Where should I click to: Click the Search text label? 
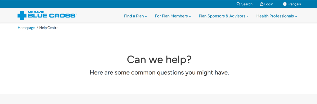click(247, 4)
